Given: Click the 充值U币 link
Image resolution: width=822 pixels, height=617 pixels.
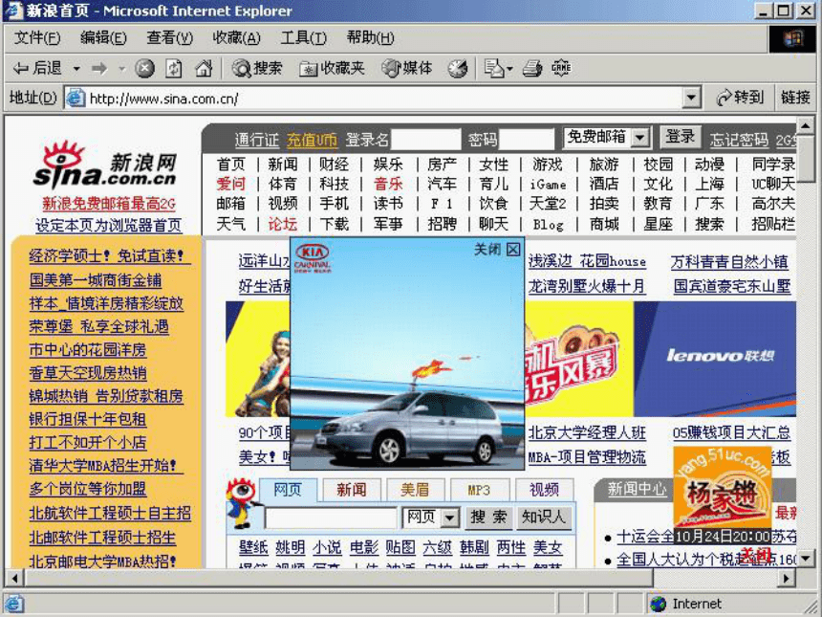Looking at the screenshot, I should (x=312, y=140).
